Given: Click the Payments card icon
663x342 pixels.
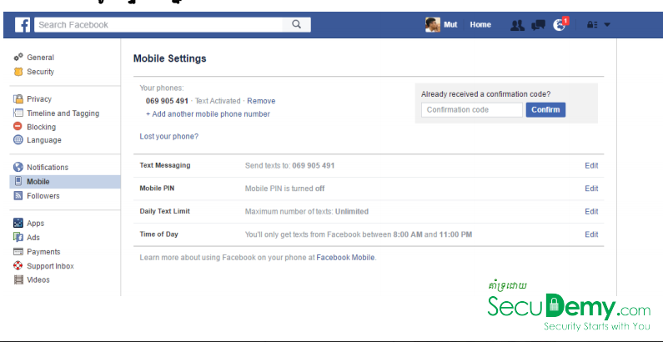Looking at the screenshot, I should pyautogui.click(x=18, y=252).
